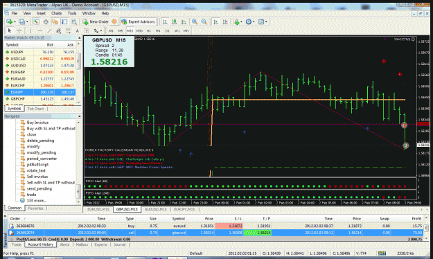Click the New Order button
Screen dimensions: 433x259
[x=96, y=21]
